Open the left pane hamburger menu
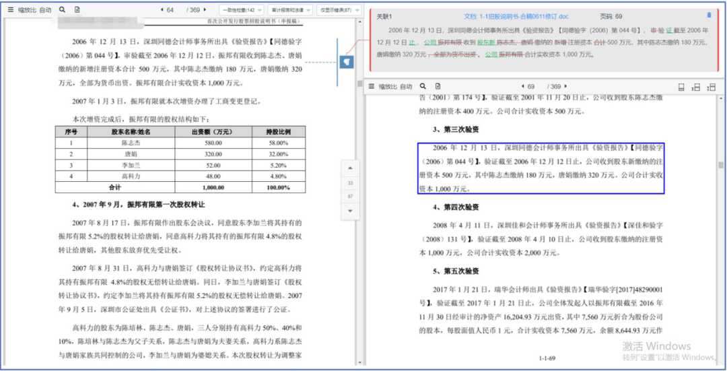This screenshot has width=727, height=371. coord(10,9)
